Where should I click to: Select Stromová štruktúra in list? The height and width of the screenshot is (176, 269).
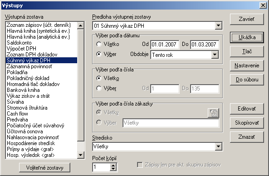click(42, 108)
